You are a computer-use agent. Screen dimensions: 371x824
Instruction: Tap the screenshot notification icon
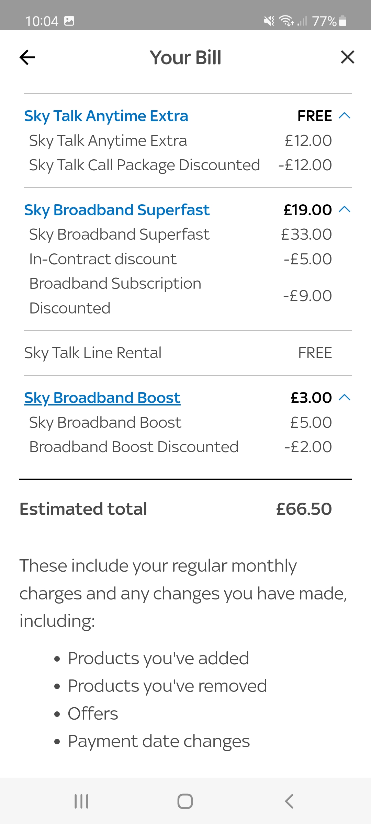coord(70,21)
